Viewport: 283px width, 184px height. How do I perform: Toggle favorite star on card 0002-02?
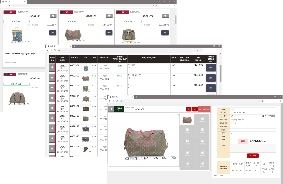click(109, 16)
